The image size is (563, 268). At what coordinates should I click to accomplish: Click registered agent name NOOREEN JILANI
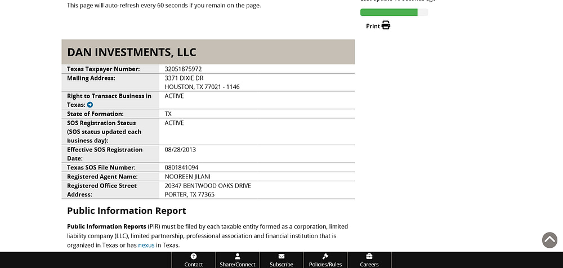(187, 177)
